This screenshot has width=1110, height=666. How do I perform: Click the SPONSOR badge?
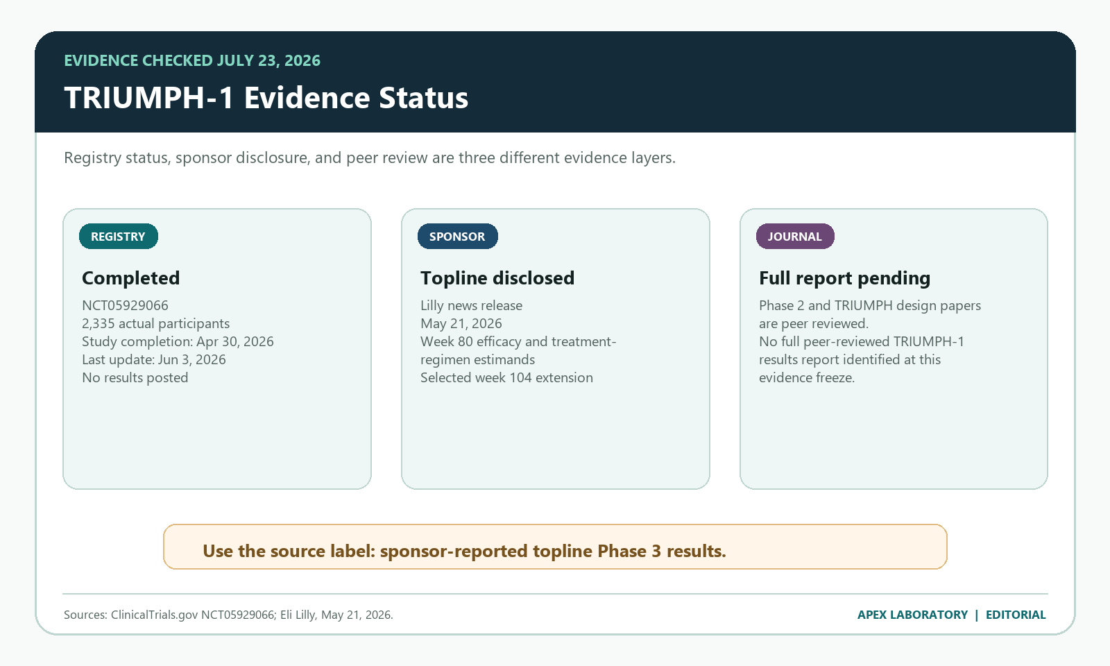457,237
